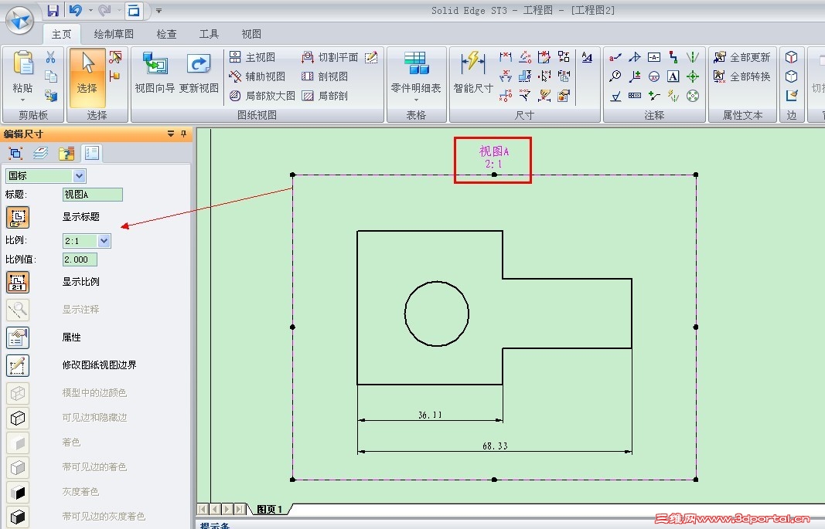825x529 pixels.
Task: Open the 绘制草图 ribbon tab
Action: (114, 34)
